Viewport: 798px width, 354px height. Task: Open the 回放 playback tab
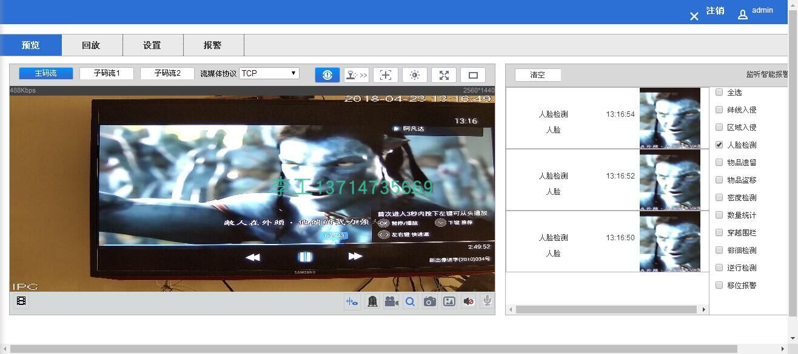(x=92, y=45)
